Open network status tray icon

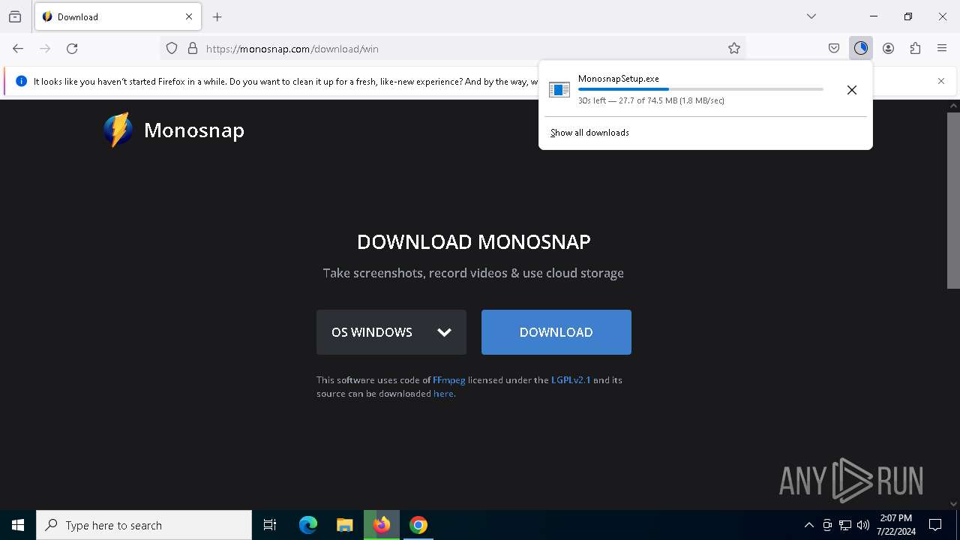pos(845,525)
